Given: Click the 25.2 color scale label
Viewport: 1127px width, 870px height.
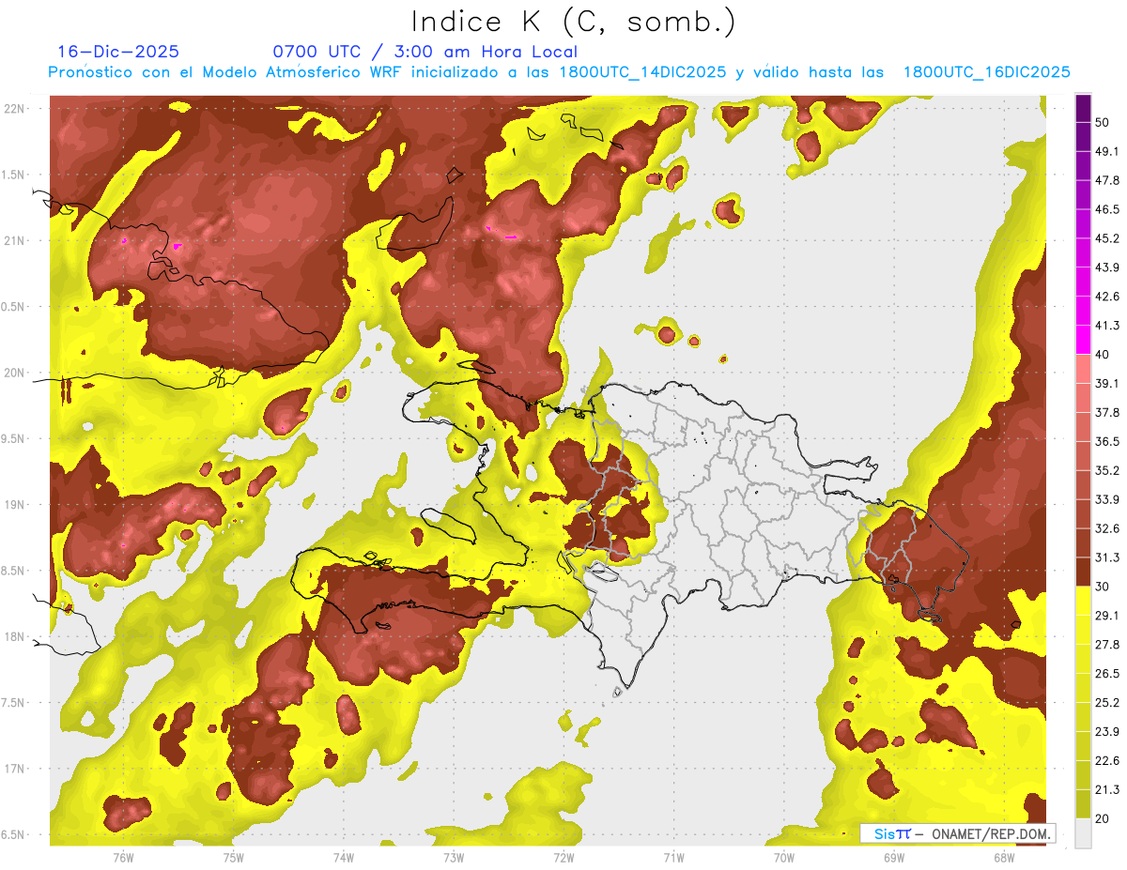Looking at the screenshot, I should 1107,703.
